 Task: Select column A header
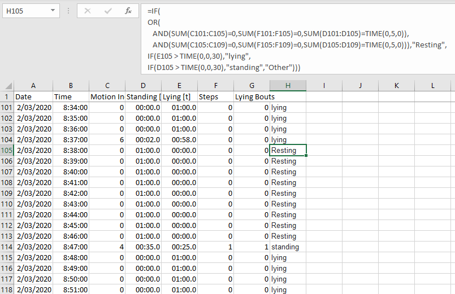click(33, 86)
